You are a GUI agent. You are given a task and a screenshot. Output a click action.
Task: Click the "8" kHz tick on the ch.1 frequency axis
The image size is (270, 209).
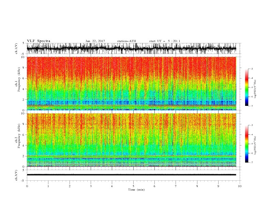tap(24, 68)
